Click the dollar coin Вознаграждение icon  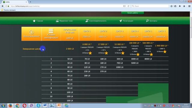coord(31,32)
